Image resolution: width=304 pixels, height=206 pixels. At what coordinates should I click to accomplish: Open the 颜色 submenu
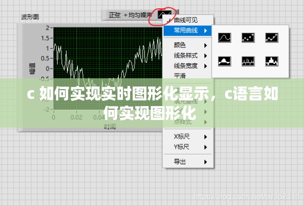click(x=188, y=45)
